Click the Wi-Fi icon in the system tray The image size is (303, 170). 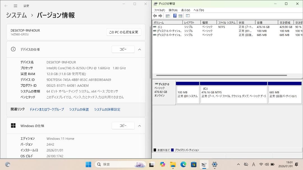(261, 164)
